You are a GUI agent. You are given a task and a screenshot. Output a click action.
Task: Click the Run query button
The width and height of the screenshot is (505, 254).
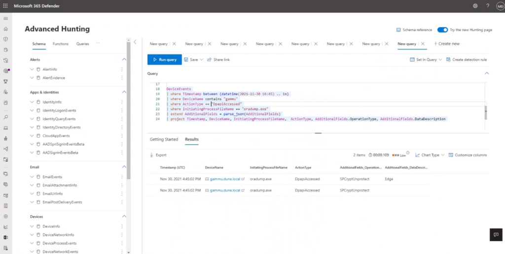point(164,60)
